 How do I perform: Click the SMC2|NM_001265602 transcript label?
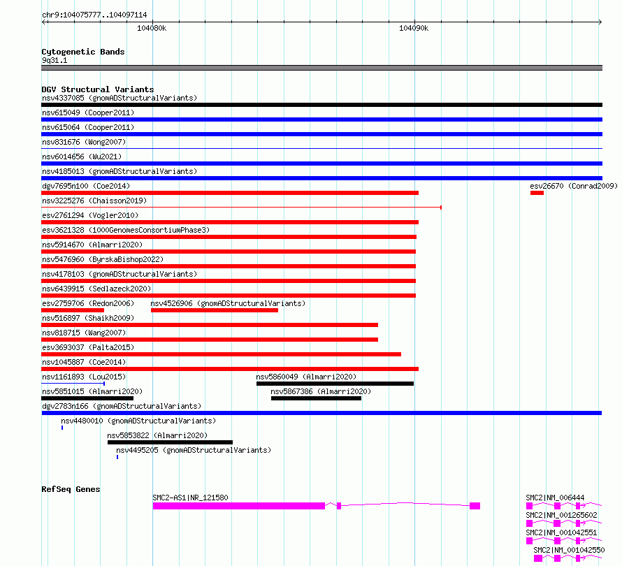(561, 515)
